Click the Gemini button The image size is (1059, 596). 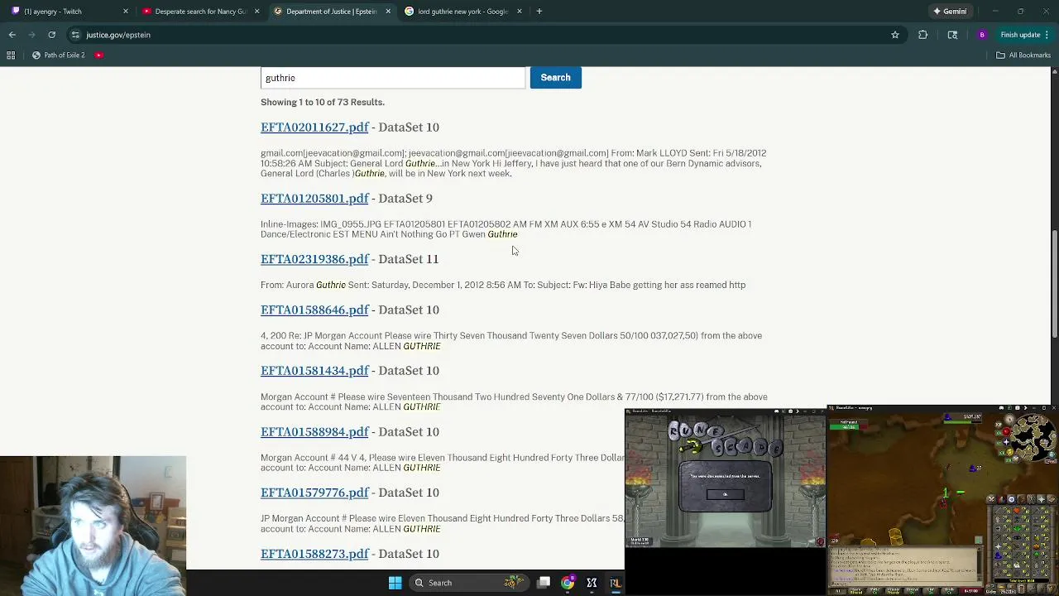coord(949,12)
